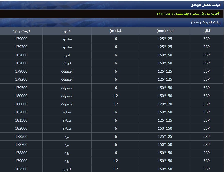This screenshot has width=224, height=172.
Task: Select price 179000 in the یزد row
Action: [x=21, y=161]
